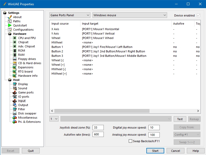Click the Chipset chip icon
Viewport: 206px width, 155px height.
tap(15, 42)
